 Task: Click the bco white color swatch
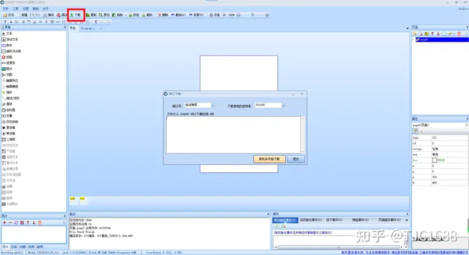[434, 160]
